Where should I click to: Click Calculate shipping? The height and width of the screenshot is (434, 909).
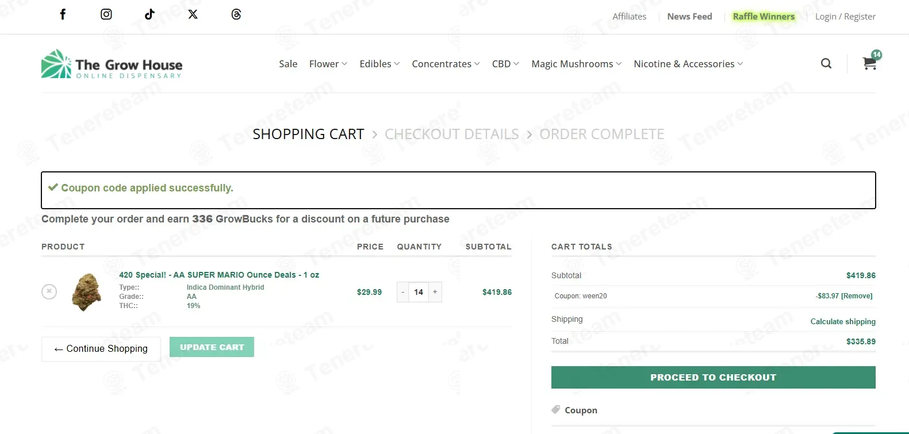(843, 321)
